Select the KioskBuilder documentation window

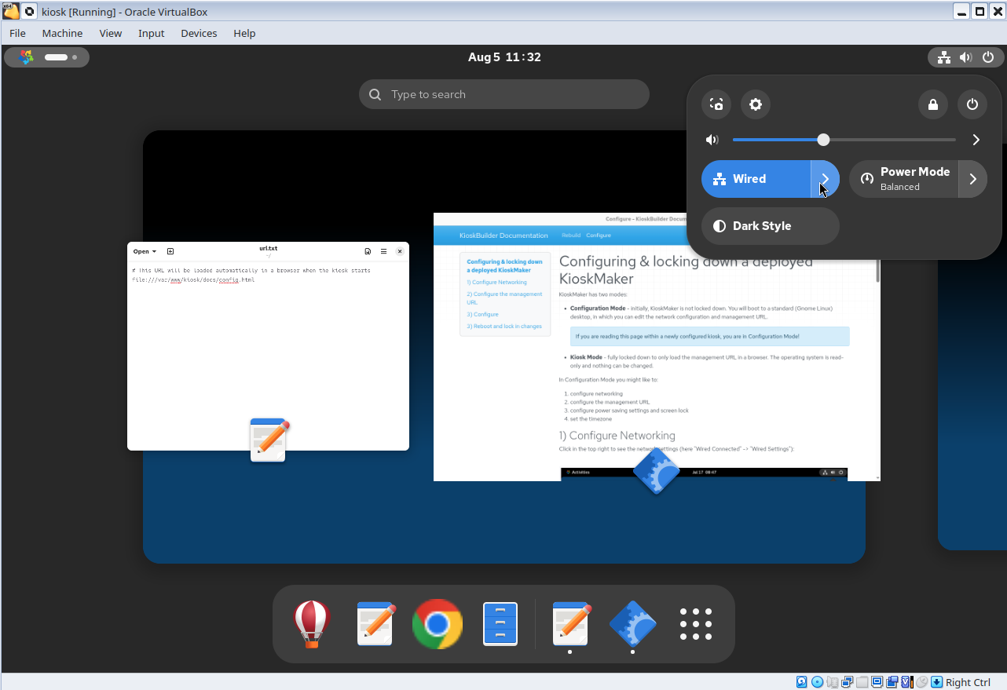click(657, 347)
